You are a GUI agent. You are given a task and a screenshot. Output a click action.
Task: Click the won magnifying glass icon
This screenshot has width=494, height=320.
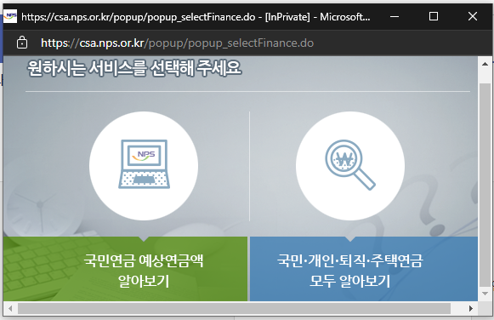[350, 165]
